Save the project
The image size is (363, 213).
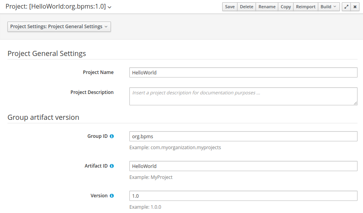(x=230, y=7)
